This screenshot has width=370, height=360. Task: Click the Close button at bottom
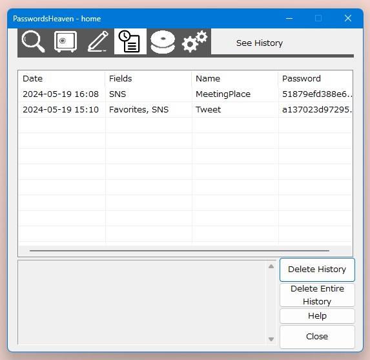[317, 337]
